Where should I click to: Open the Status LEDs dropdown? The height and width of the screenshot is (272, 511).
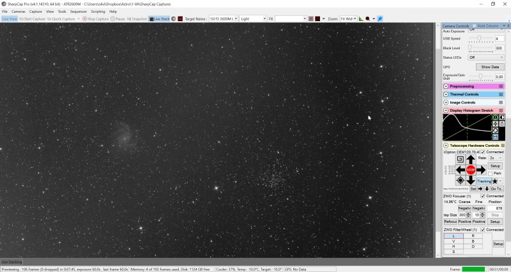(x=486, y=57)
